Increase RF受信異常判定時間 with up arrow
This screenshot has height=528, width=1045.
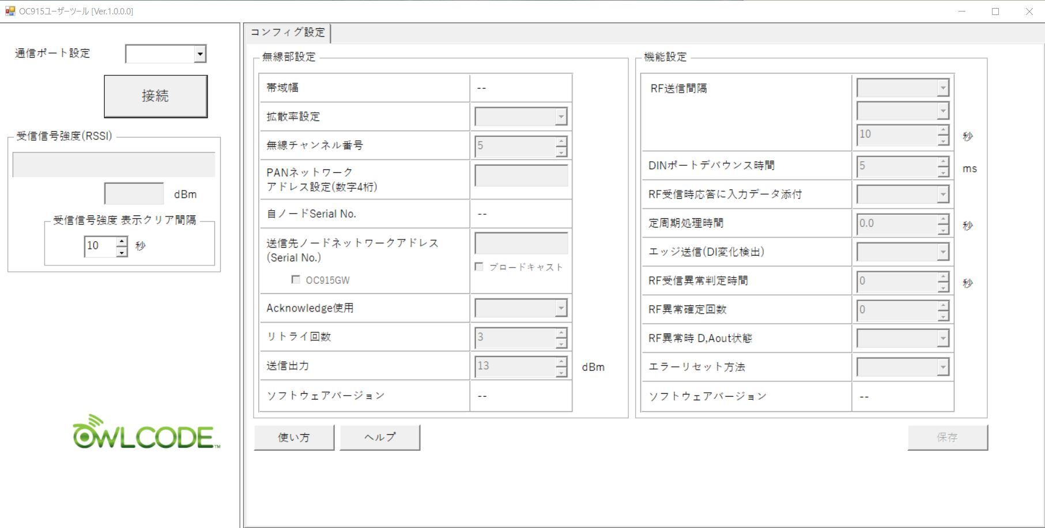944,276
